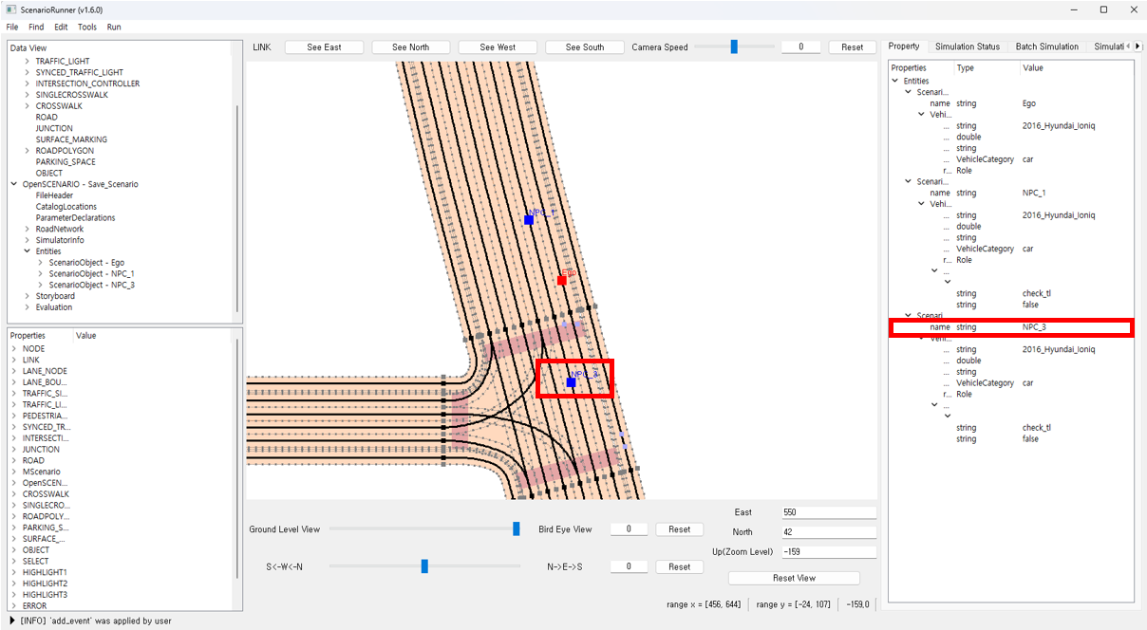Click the See North button
The width and height of the screenshot is (1147, 630).
(410, 47)
